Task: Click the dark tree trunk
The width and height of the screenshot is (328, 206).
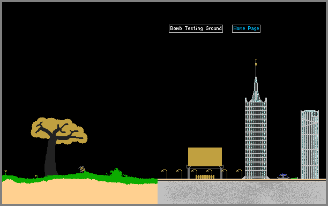Action: tap(50, 159)
